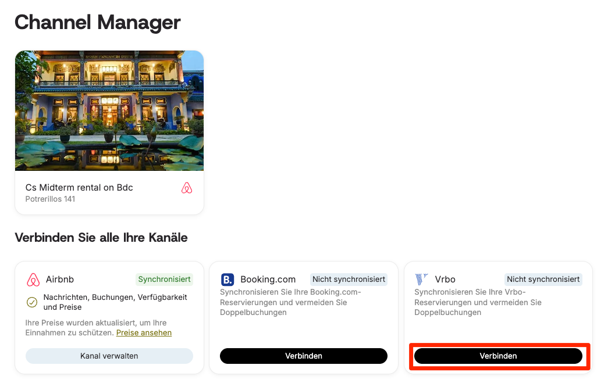The image size is (615, 390).
Task: Click the Airbnb logo on the listing card
Action: click(187, 188)
